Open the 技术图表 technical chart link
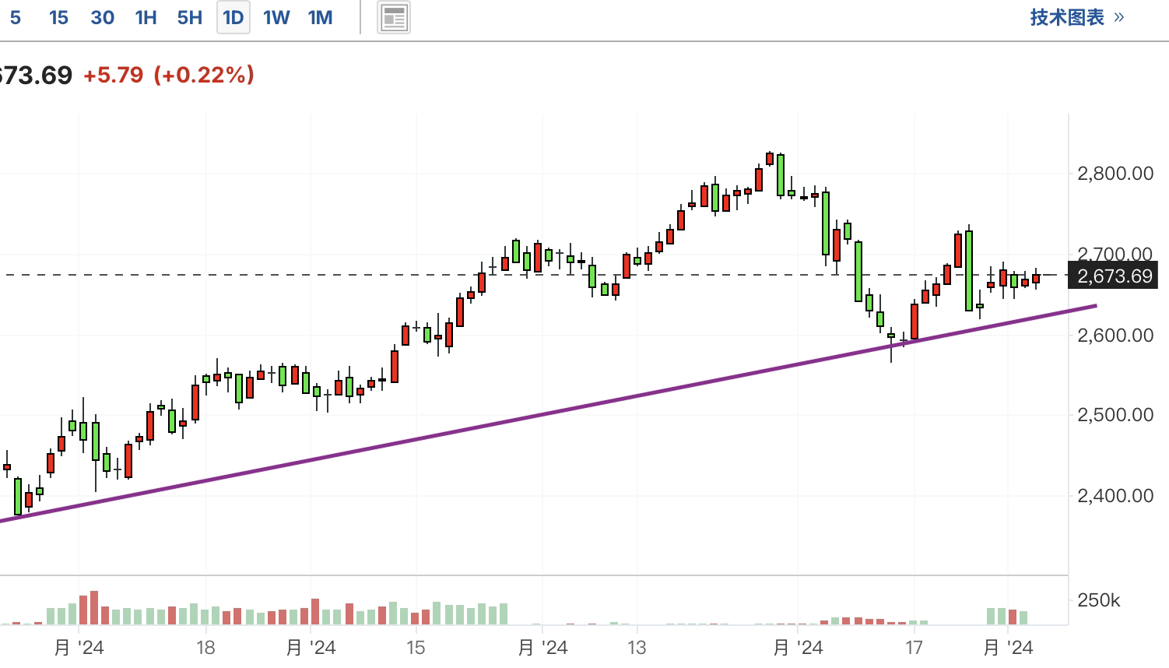1169x668 pixels. (x=1077, y=17)
